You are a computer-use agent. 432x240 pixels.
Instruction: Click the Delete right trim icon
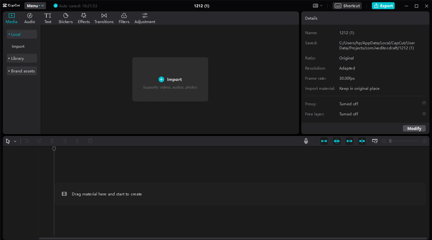tap(78, 141)
